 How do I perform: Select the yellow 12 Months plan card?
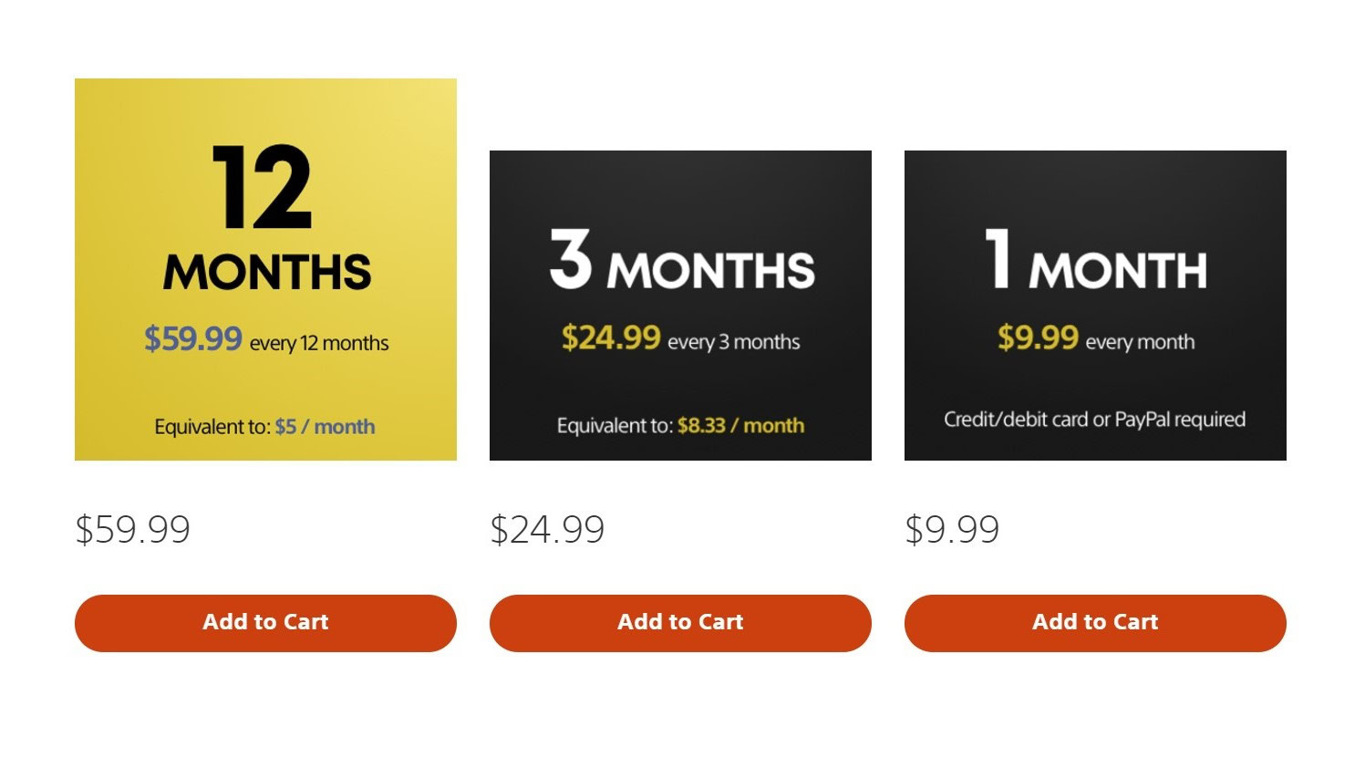(265, 269)
